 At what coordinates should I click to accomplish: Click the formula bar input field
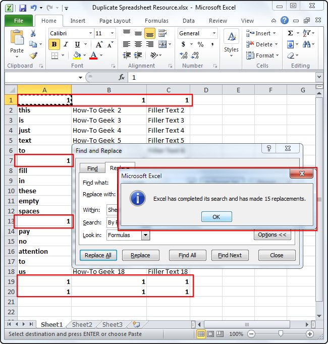point(222,78)
